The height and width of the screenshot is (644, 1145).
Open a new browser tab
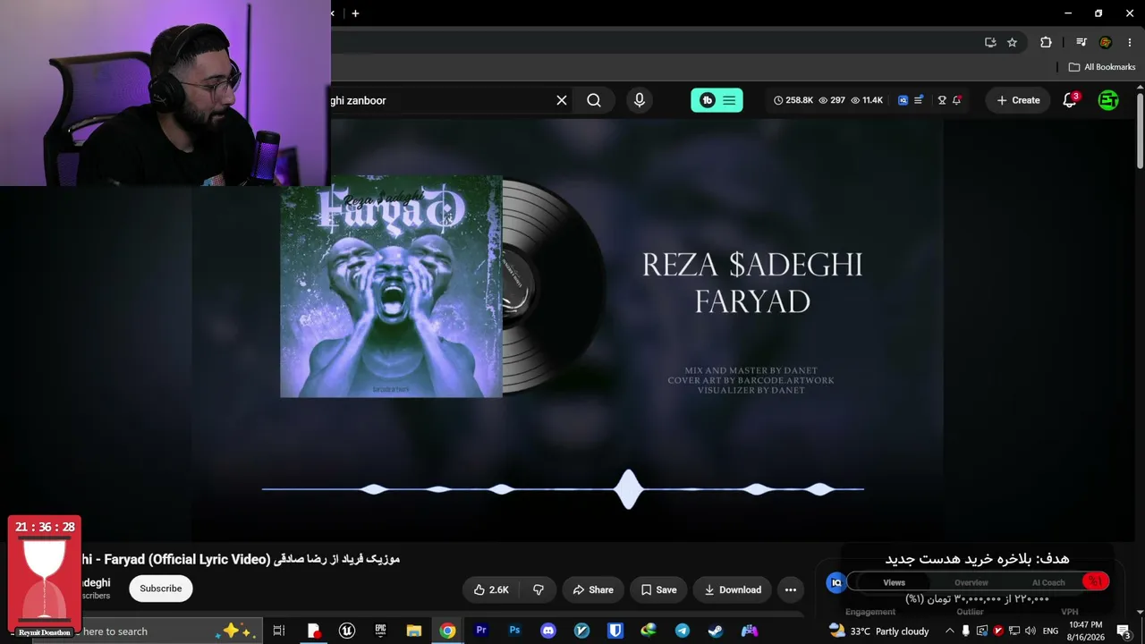[x=355, y=13]
